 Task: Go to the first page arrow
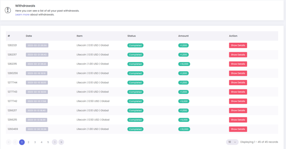pyautogui.click(x=9, y=142)
